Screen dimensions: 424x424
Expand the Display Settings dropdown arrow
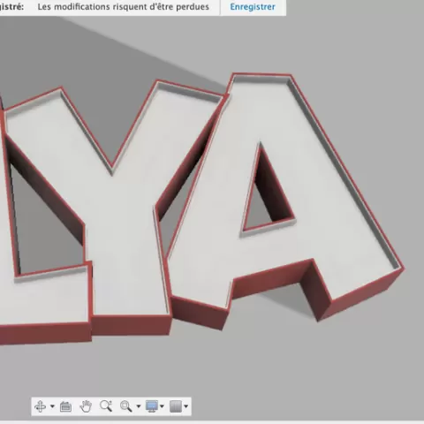pos(162,406)
